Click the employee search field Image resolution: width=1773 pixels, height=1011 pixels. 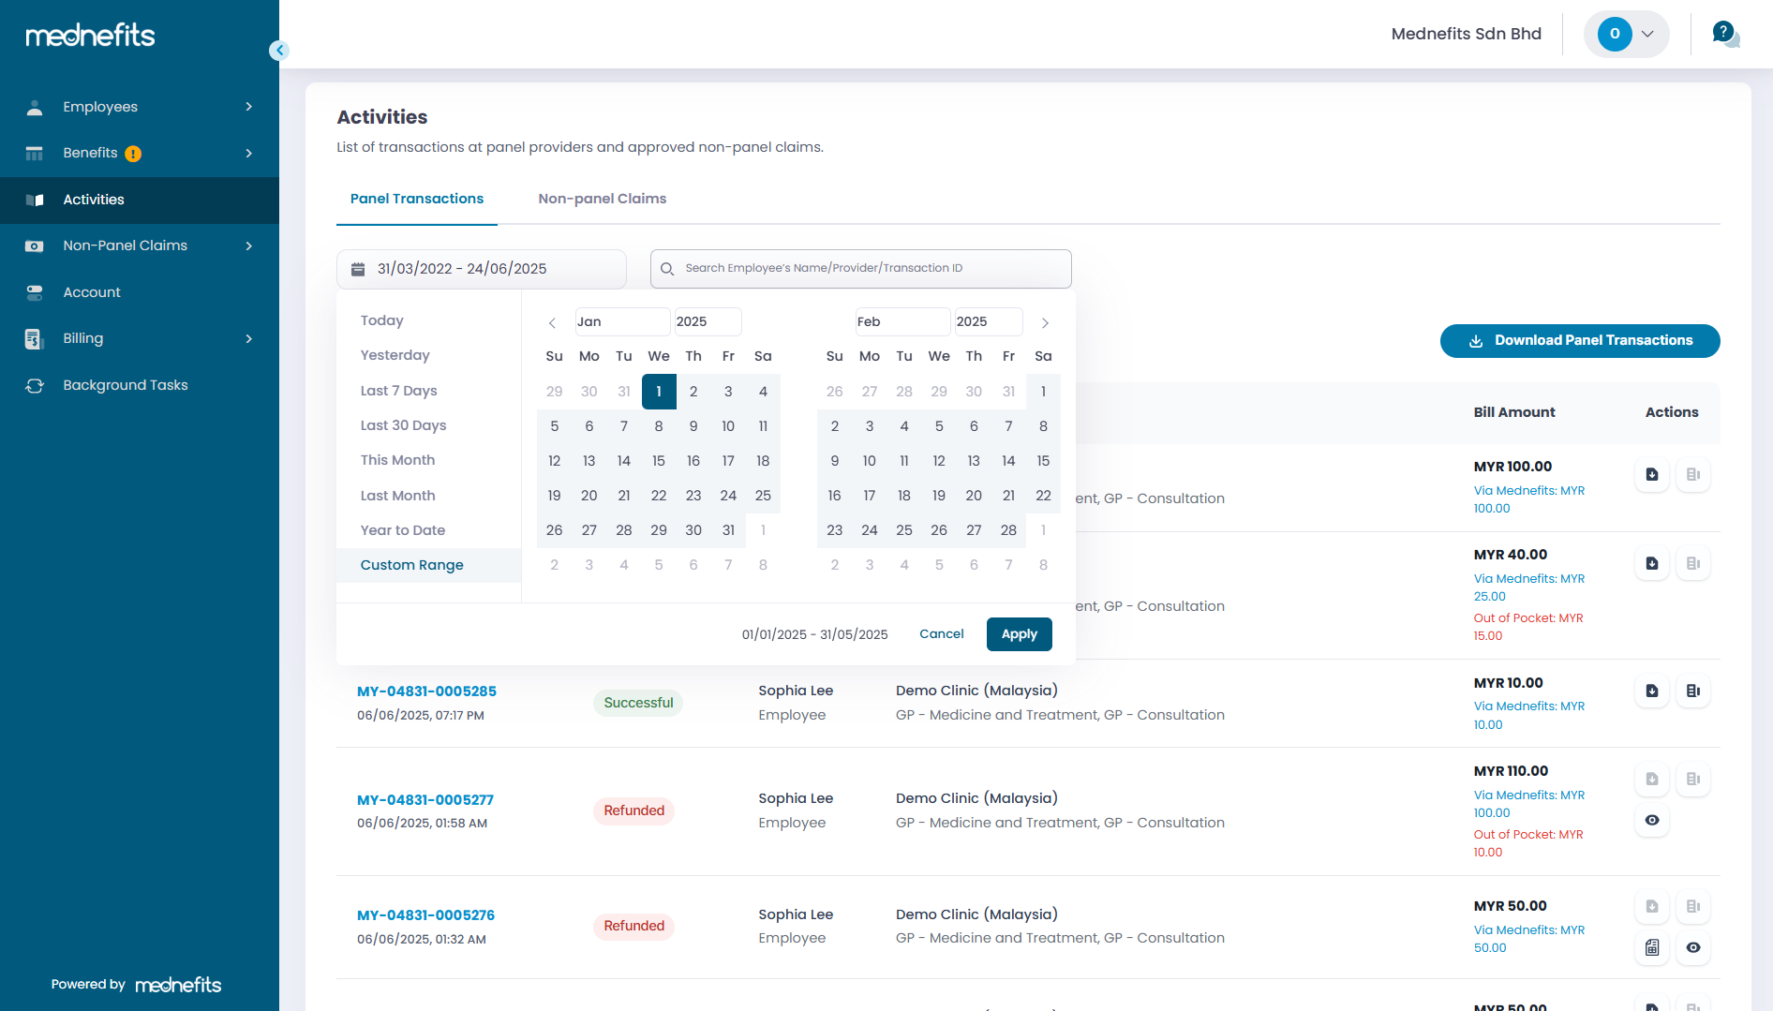click(x=860, y=269)
